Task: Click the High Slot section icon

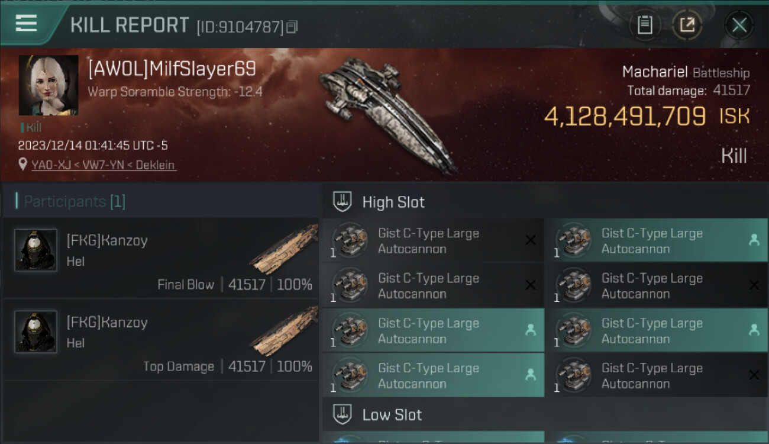Action: [x=343, y=202]
